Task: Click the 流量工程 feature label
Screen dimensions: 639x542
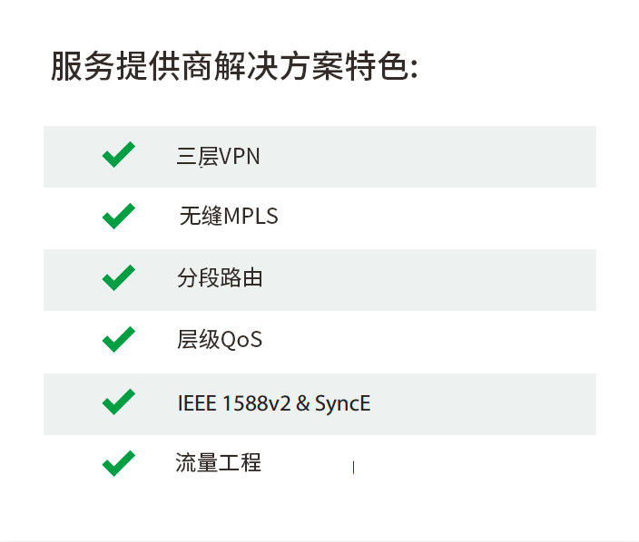Action: [x=219, y=462]
